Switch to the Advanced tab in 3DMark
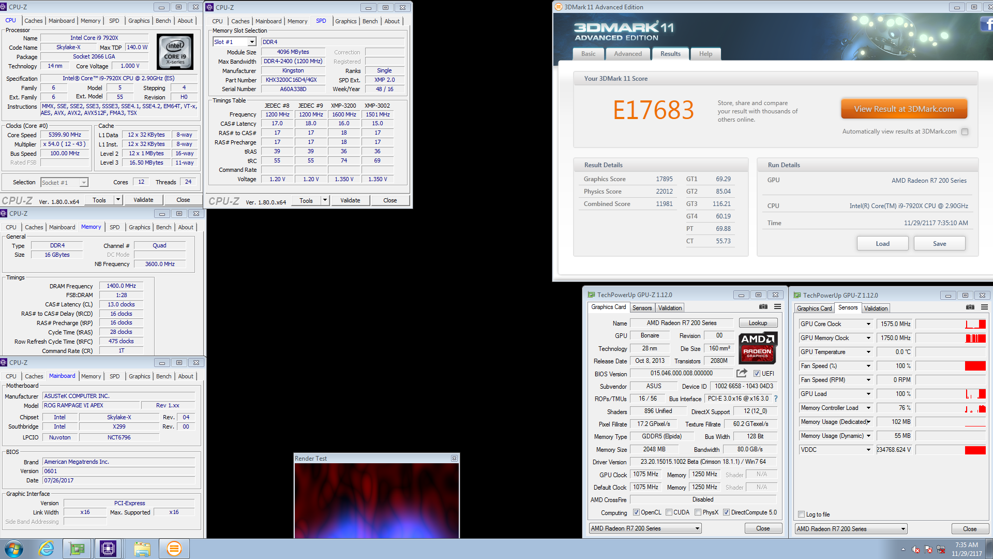This screenshot has height=559, width=993. pos(627,54)
